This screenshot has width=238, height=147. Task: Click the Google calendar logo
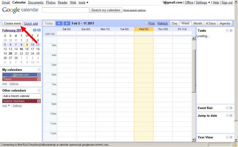click(x=20, y=10)
